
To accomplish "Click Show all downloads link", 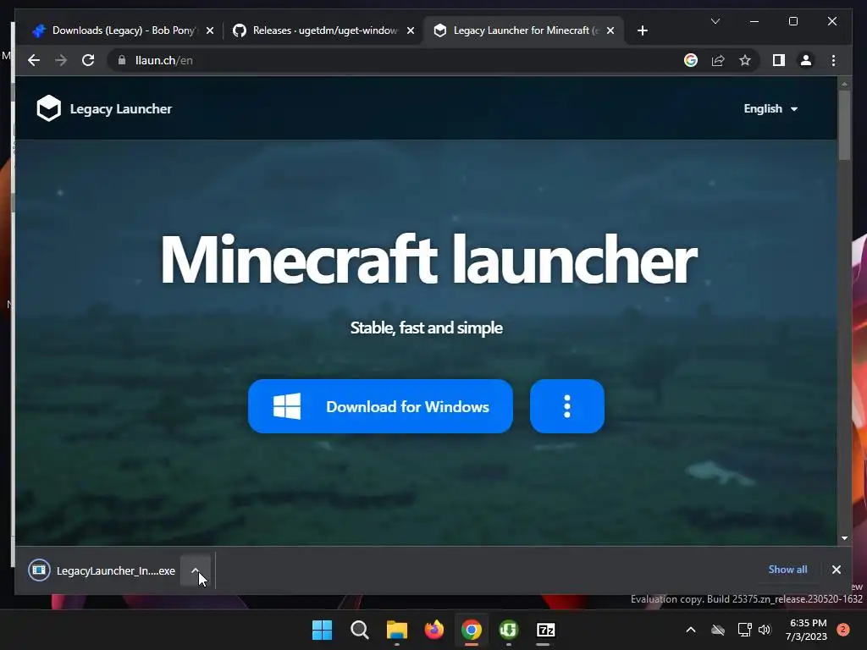I will coord(787,570).
